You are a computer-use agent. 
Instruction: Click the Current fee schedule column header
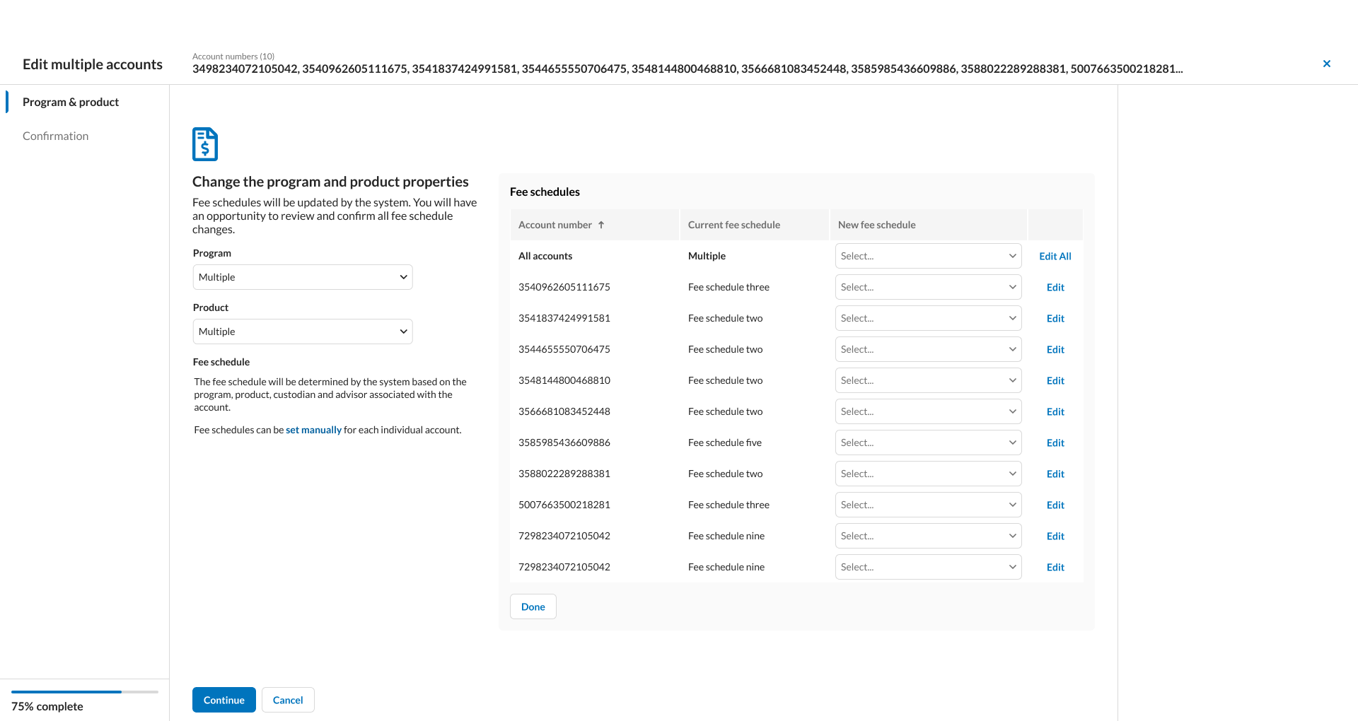pos(733,225)
